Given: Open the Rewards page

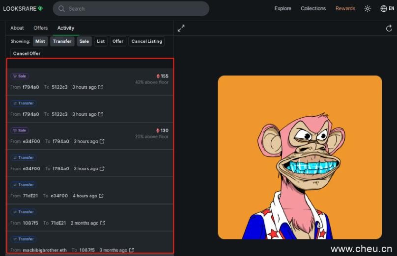Looking at the screenshot, I should (345, 9).
